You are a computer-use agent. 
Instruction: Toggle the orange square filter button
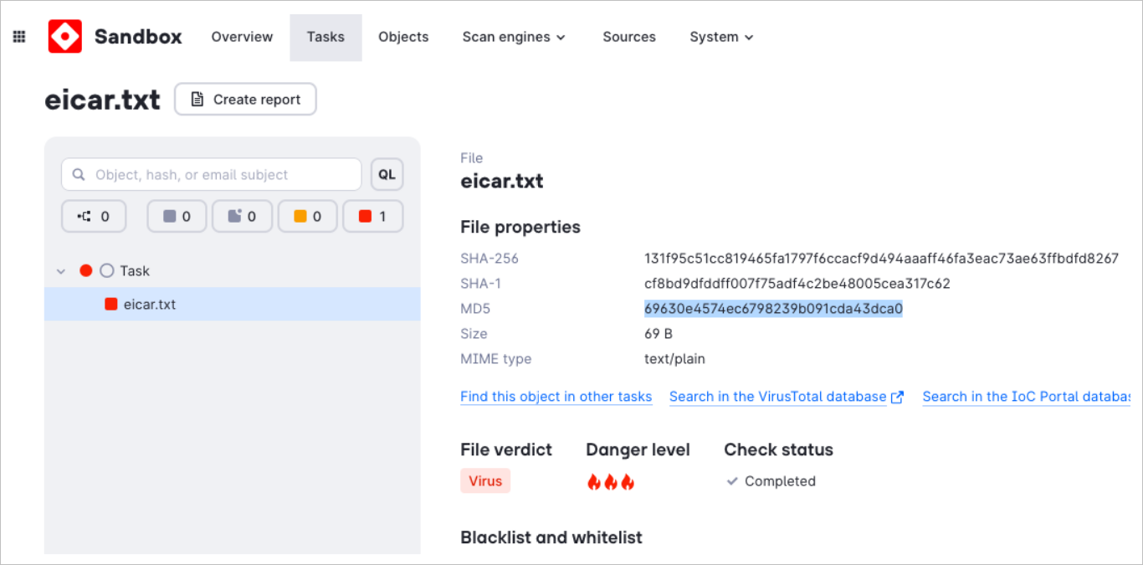pos(307,216)
